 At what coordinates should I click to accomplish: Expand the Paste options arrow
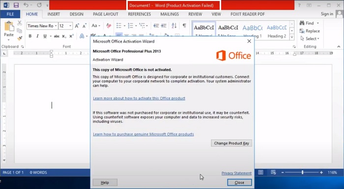click(x=9, y=40)
